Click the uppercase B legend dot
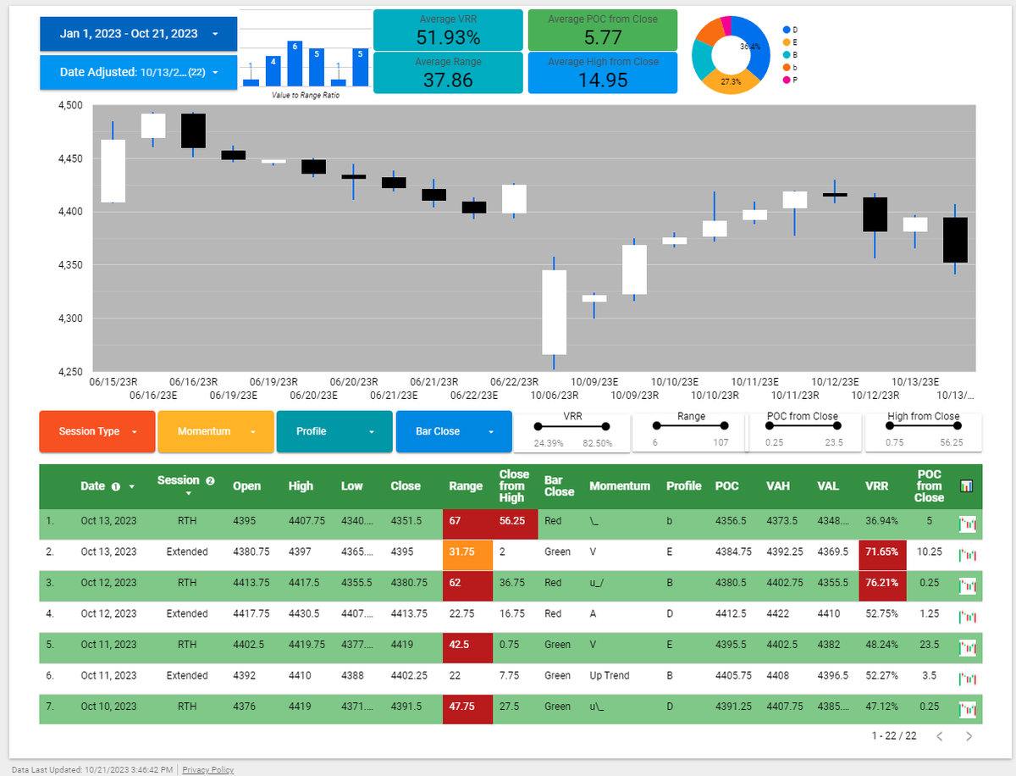1016x776 pixels. [787, 54]
